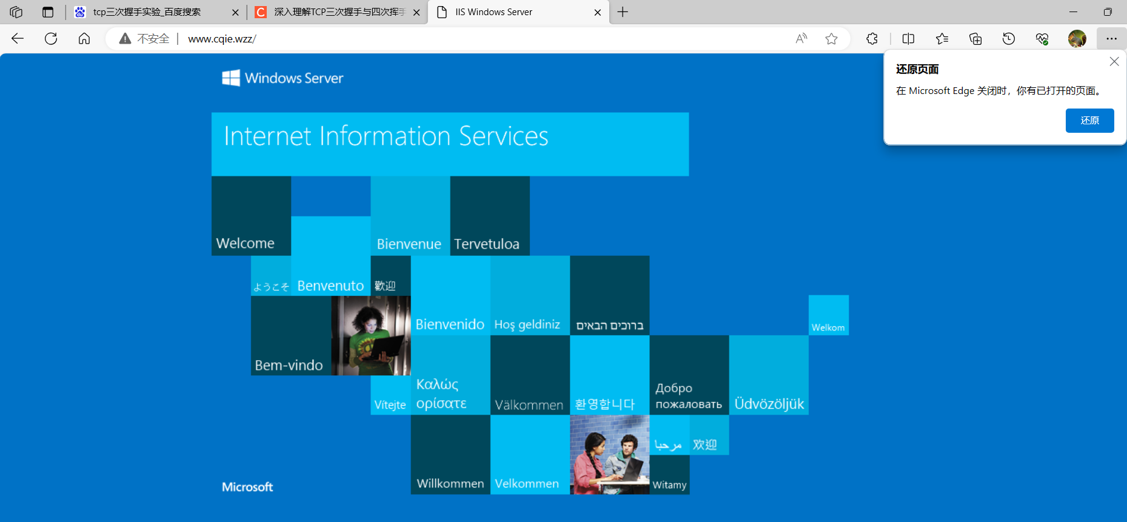Click the Velkommen tile
The height and width of the screenshot is (522, 1127).
pyautogui.click(x=530, y=455)
